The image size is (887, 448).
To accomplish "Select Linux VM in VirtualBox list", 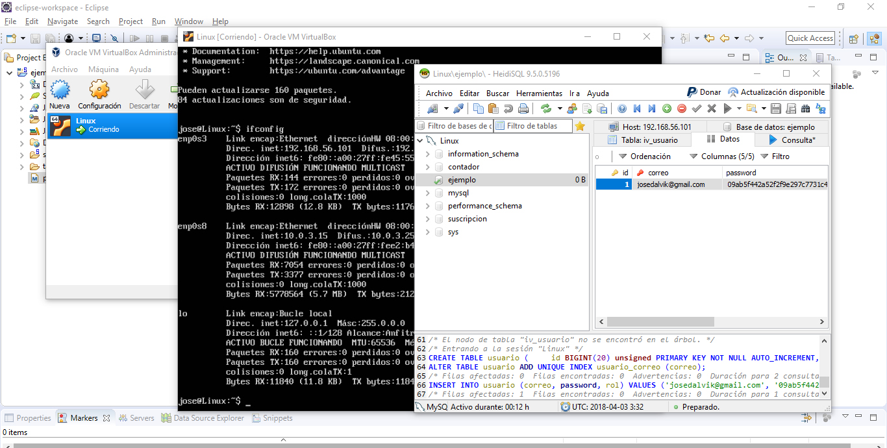I will coord(112,125).
